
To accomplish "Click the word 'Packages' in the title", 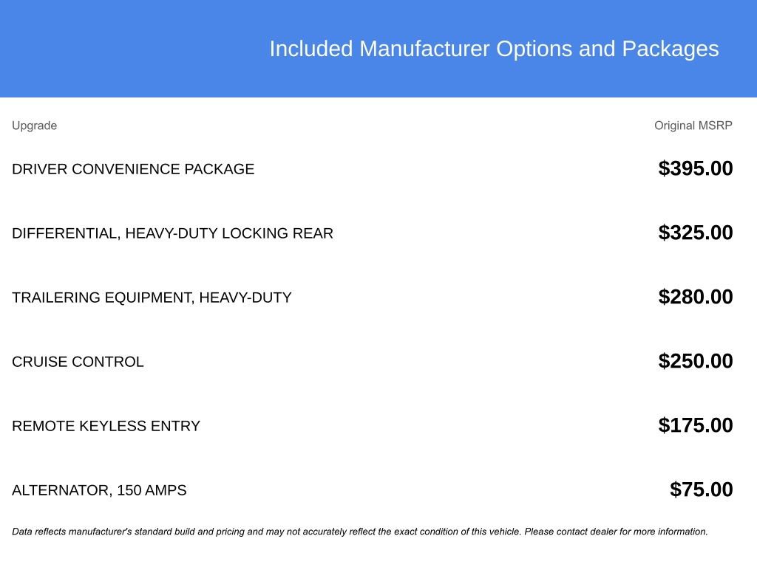I will point(670,49).
